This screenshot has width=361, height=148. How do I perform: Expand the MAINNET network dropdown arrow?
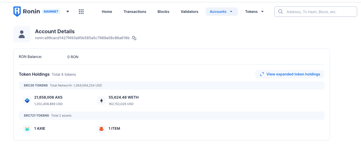(68, 12)
